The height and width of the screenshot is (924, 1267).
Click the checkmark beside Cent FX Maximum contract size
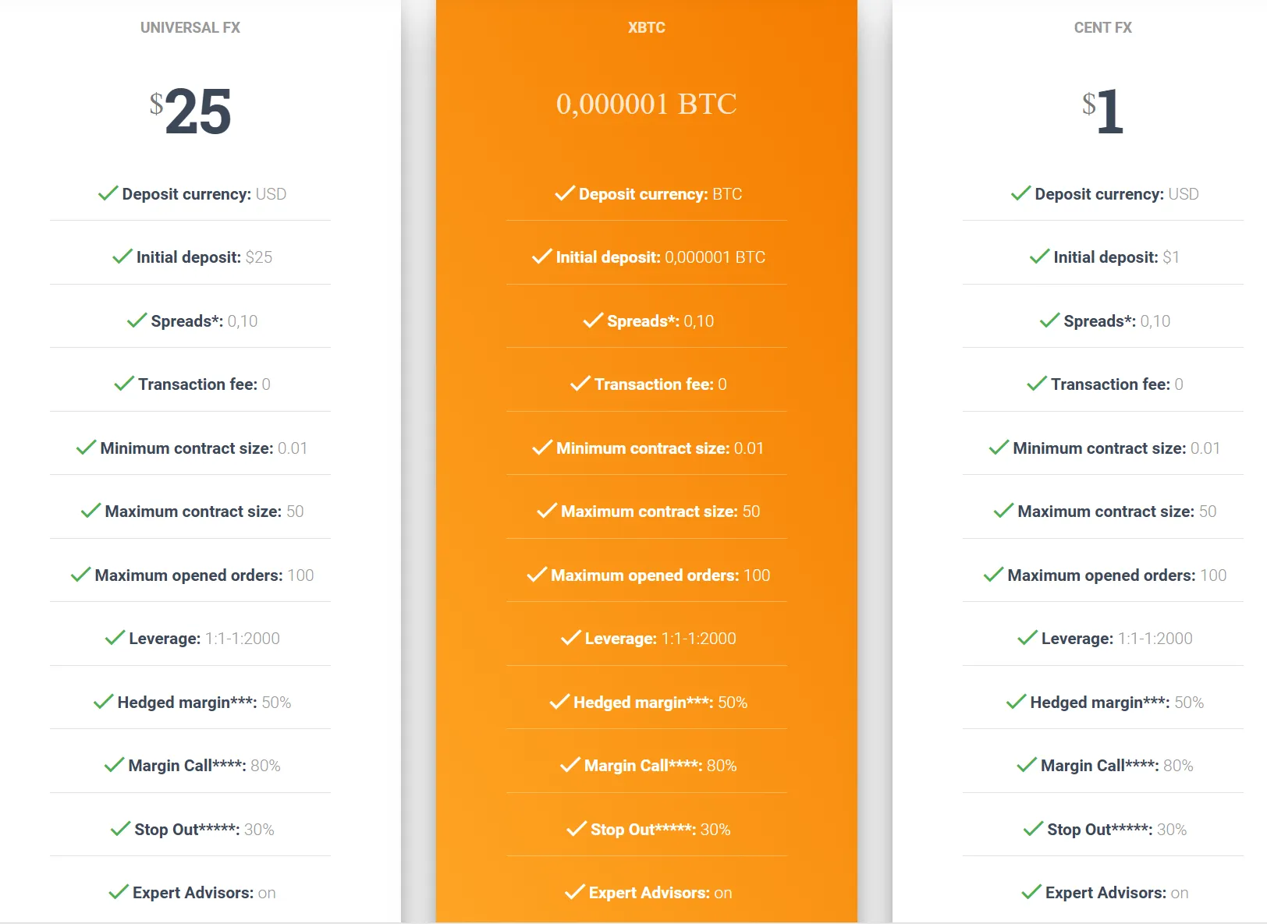[x=1004, y=511]
